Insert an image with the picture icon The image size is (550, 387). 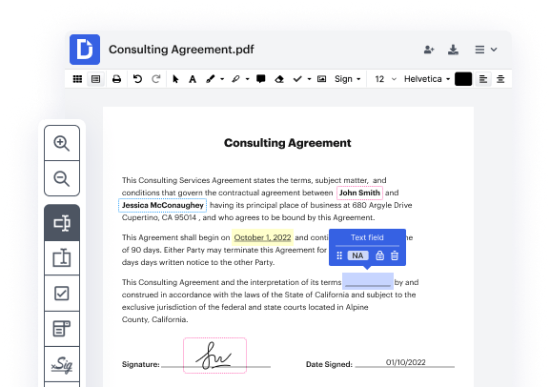[321, 79]
